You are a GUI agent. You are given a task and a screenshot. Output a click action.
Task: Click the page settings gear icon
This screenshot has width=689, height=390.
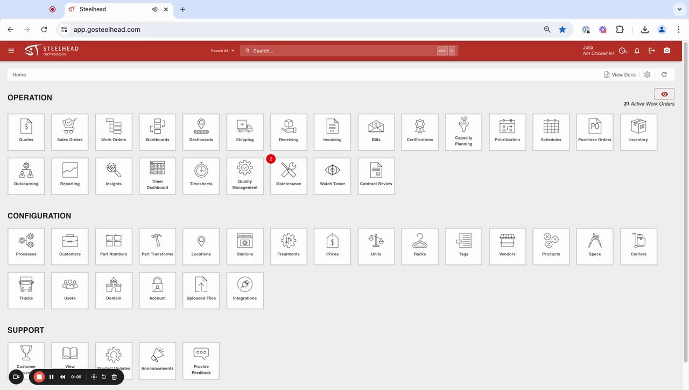coord(648,75)
